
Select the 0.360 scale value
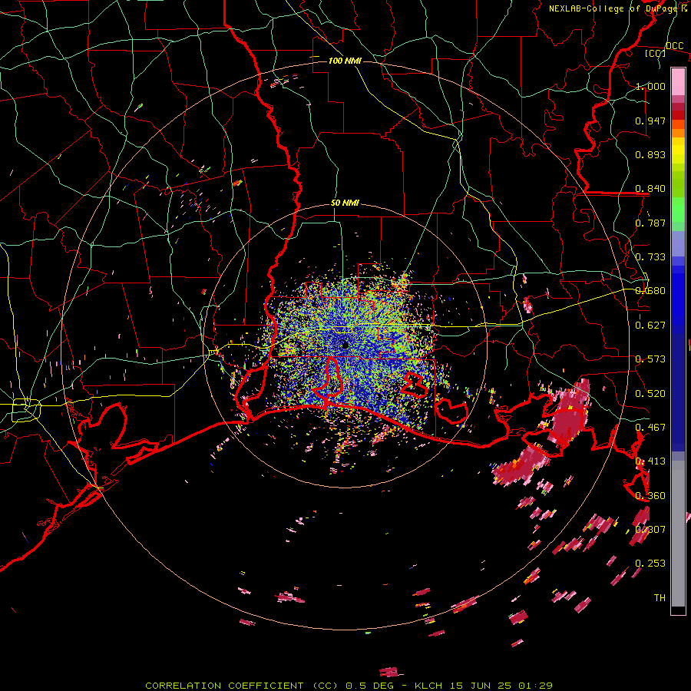tap(650, 496)
